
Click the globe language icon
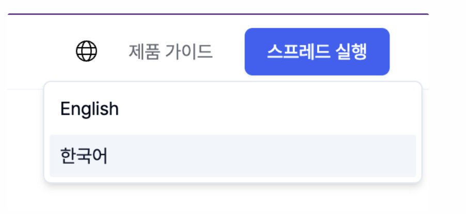pos(86,51)
